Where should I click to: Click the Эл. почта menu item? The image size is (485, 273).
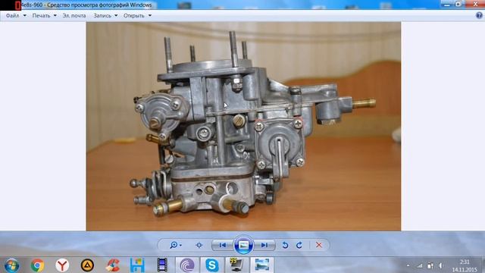[74, 15]
